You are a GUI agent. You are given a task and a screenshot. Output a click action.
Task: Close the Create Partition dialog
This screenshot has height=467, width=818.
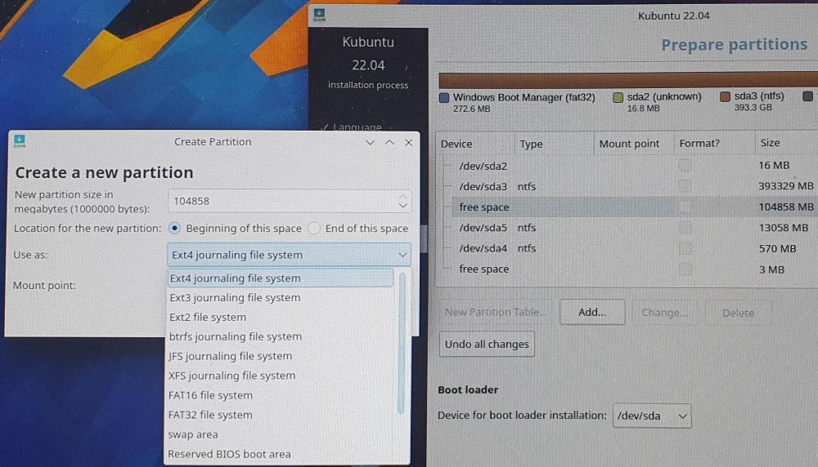[408, 142]
